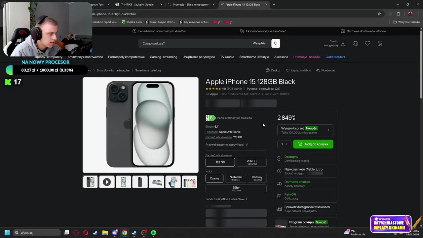Go to Outlet reStart
The height and width of the screenshot is (238, 423).
click(335, 57)
